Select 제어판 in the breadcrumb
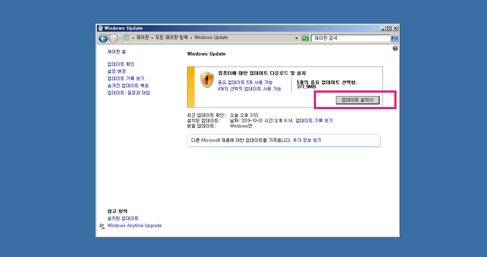This screenshot has width=487, height=257. 142,38
